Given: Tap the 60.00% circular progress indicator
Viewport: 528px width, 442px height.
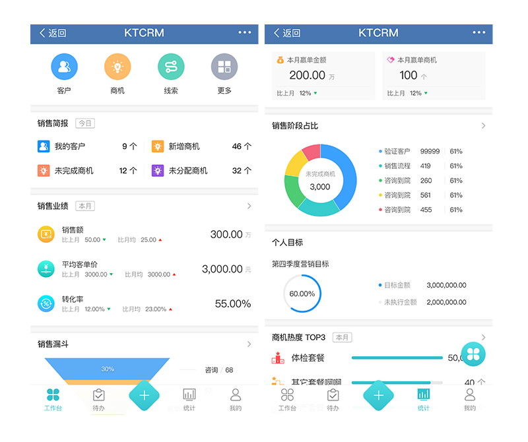Looking at the screenshot, I should click(x=302, y=294).
